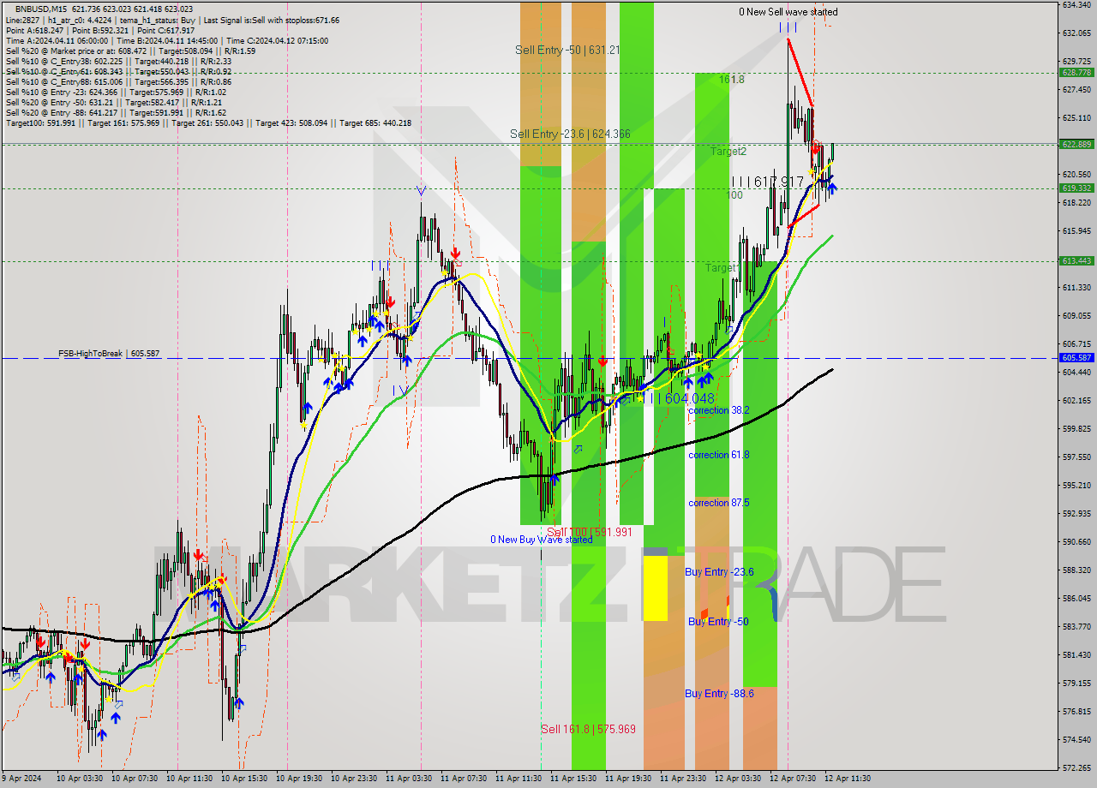
Task: Click the '11 Apr 15:30' time axis label
Action: tap(573, 779)
